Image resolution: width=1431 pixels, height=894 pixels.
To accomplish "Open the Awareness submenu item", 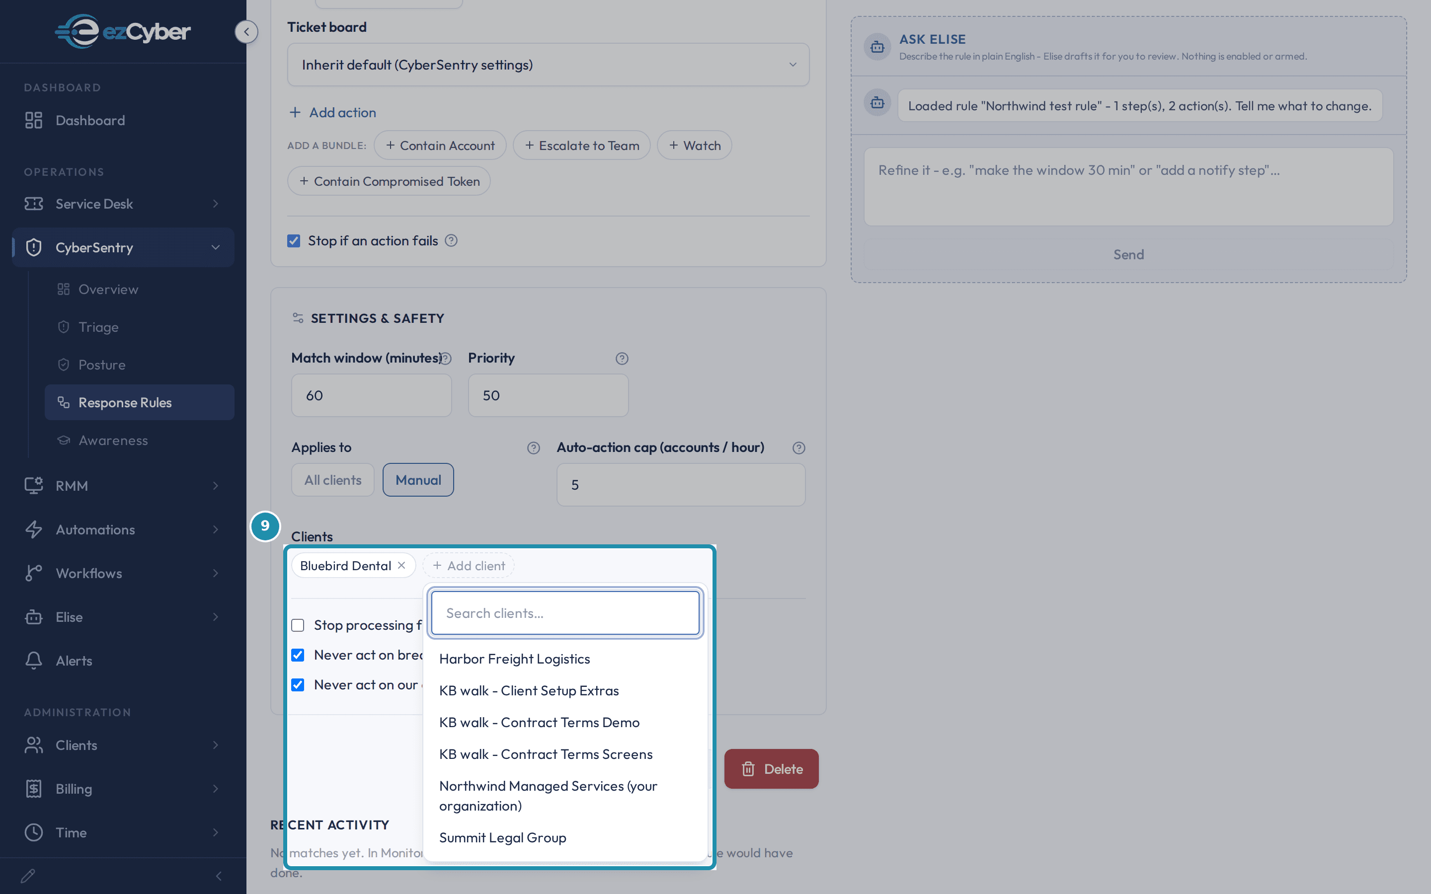I will [x=140, y=441].
